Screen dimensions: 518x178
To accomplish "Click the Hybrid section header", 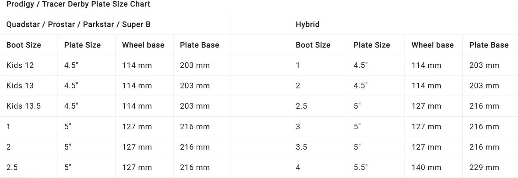I will [x=307, y=25].
